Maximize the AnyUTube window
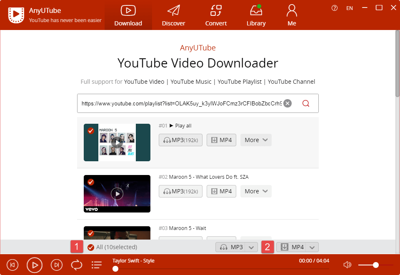This screenshot has height=275, width=400. coord(379,8)
